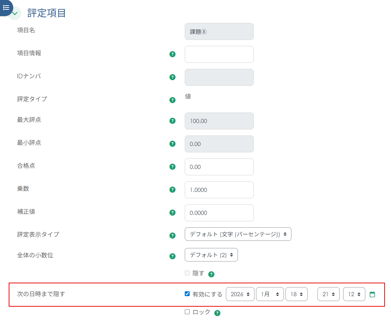Click the 補正値 input field
The height and width of the screenshot is (324, 391).
point(219,213)
